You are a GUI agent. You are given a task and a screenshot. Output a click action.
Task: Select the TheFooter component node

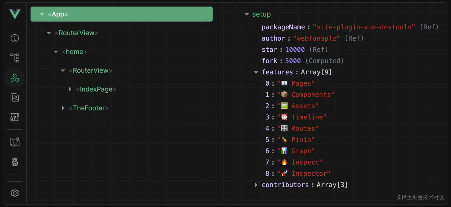[89, 108]
